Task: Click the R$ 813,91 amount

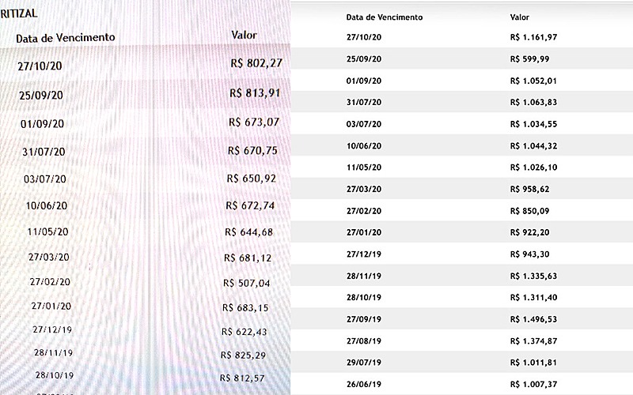Action: click(x=255, y=93)
